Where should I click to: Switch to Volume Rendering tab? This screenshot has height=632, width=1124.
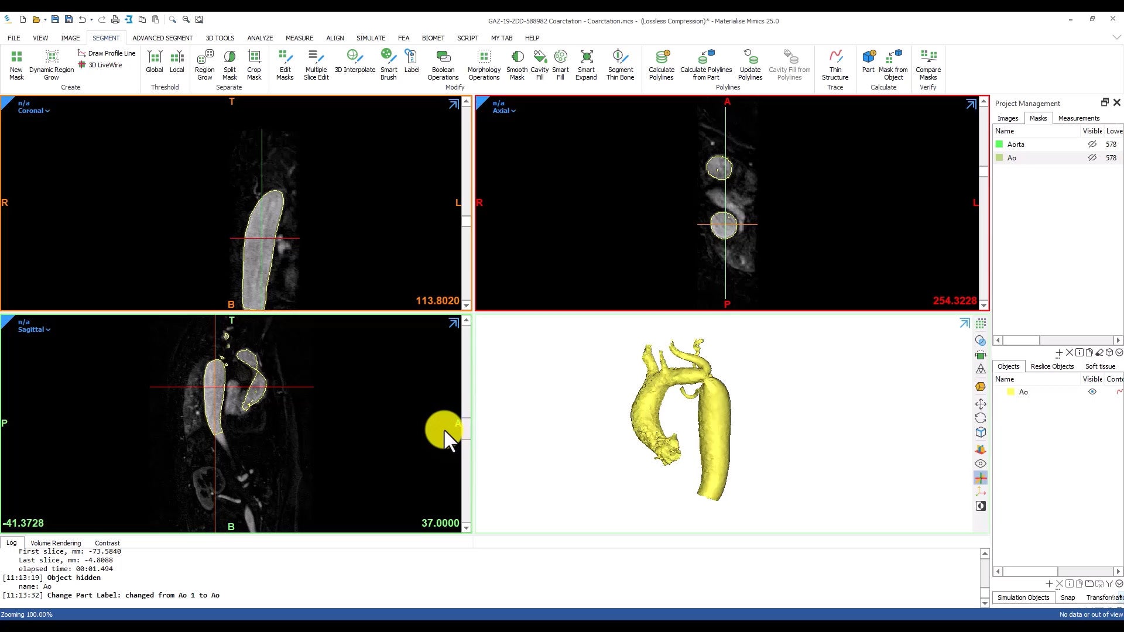pos(56,543)
